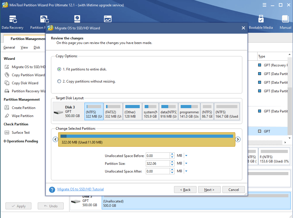Open the View menu

coord(24,47)
